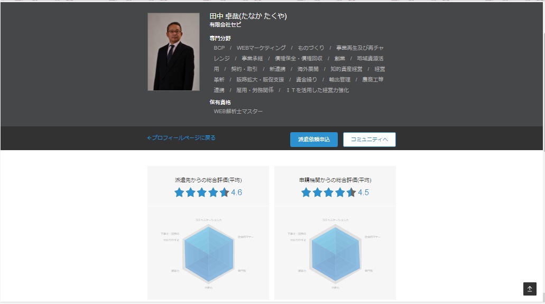Click the half-filled fifth star of 派遣先 rating

pyautogui.click(x=225, y=192)
